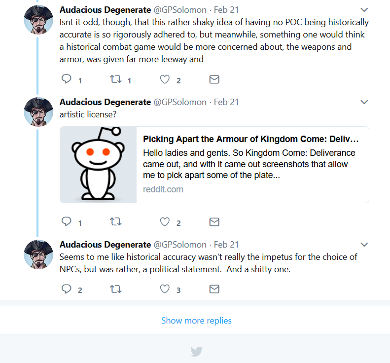Show more replies
This screenshot has height=363, width=390.
tap(196, 320)
